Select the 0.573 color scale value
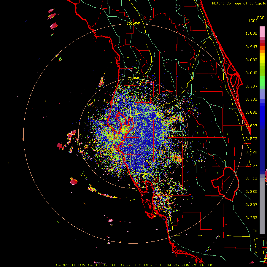267x267 pixels. (251, 139)
